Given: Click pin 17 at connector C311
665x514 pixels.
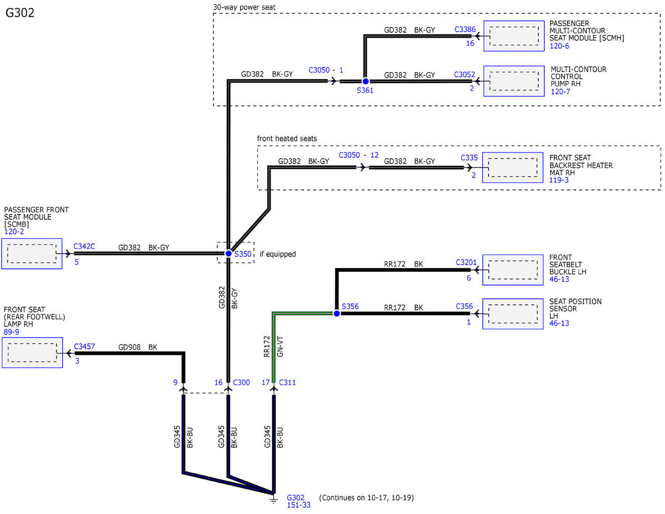Looking at the screenshot, I should (x=265, y=383).
